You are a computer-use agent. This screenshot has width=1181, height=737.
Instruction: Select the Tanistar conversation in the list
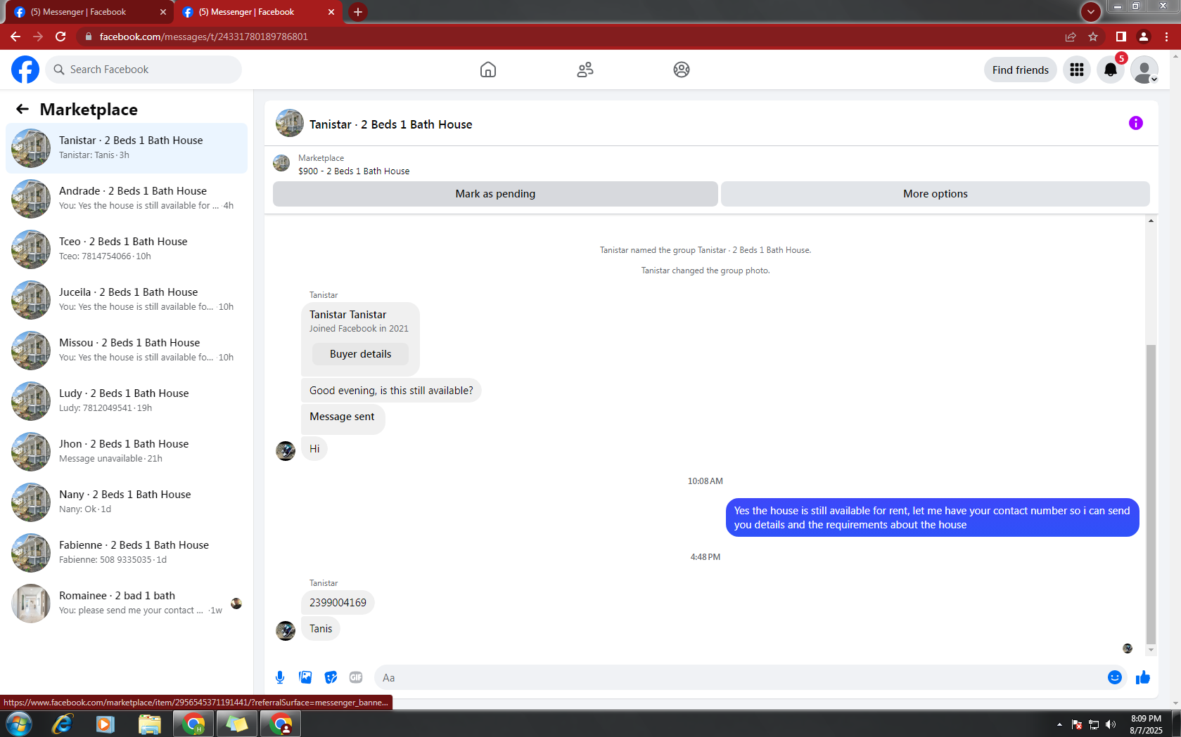tap(127, 148)
